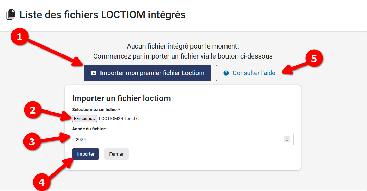Open help via "Consulter l'aide" button
367x191 pixels.
(249, 73)
